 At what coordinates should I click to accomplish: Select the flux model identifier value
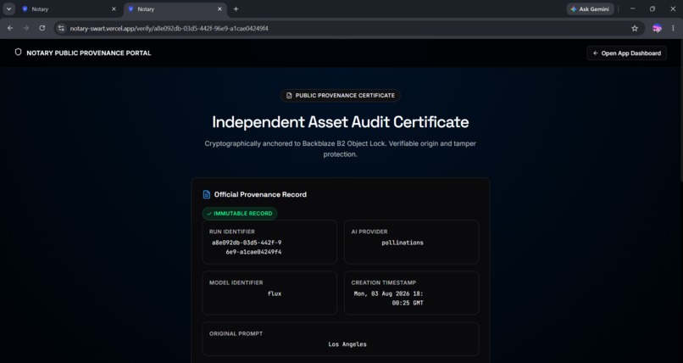pos(275,293)
